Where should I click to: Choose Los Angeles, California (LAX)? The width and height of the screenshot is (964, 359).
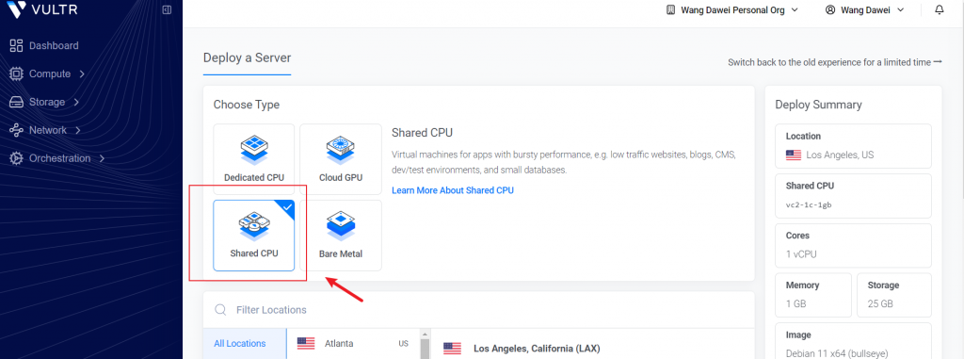537,349
